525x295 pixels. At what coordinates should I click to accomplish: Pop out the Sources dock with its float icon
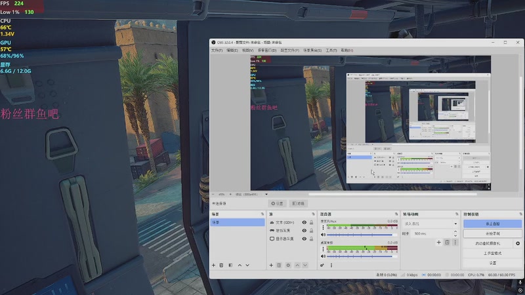(x=314, y=214)
